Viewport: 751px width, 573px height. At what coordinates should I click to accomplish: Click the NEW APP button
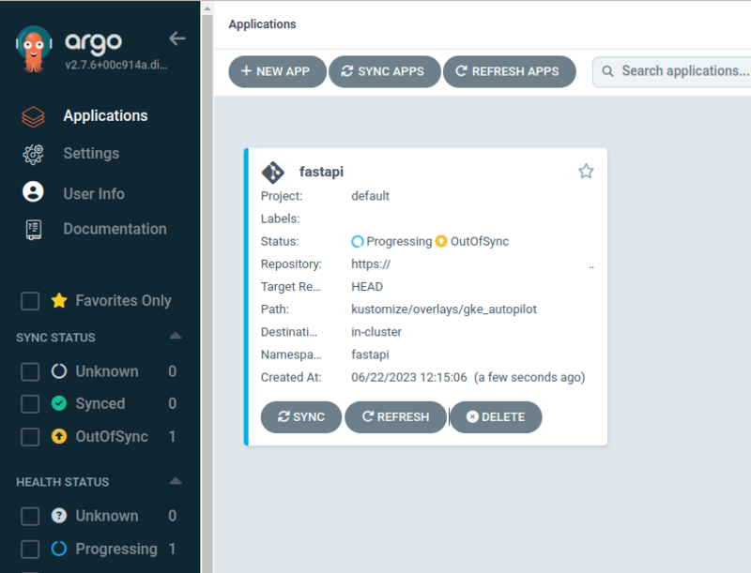(x=277, y=71)
